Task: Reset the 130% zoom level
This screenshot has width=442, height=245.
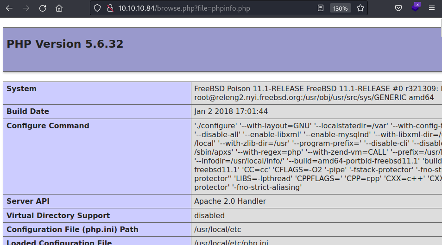Action: point(340,8)
